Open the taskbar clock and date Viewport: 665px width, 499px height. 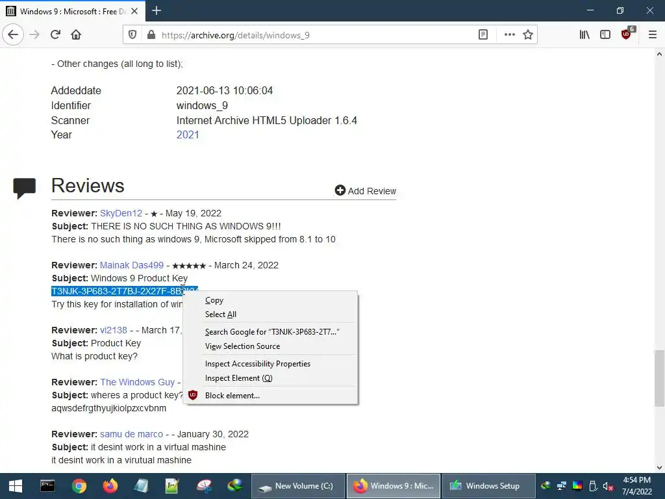coord(636,486)
